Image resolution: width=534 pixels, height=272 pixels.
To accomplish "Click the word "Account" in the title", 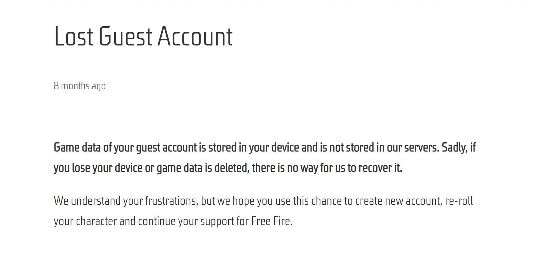I will click(195, 36).
